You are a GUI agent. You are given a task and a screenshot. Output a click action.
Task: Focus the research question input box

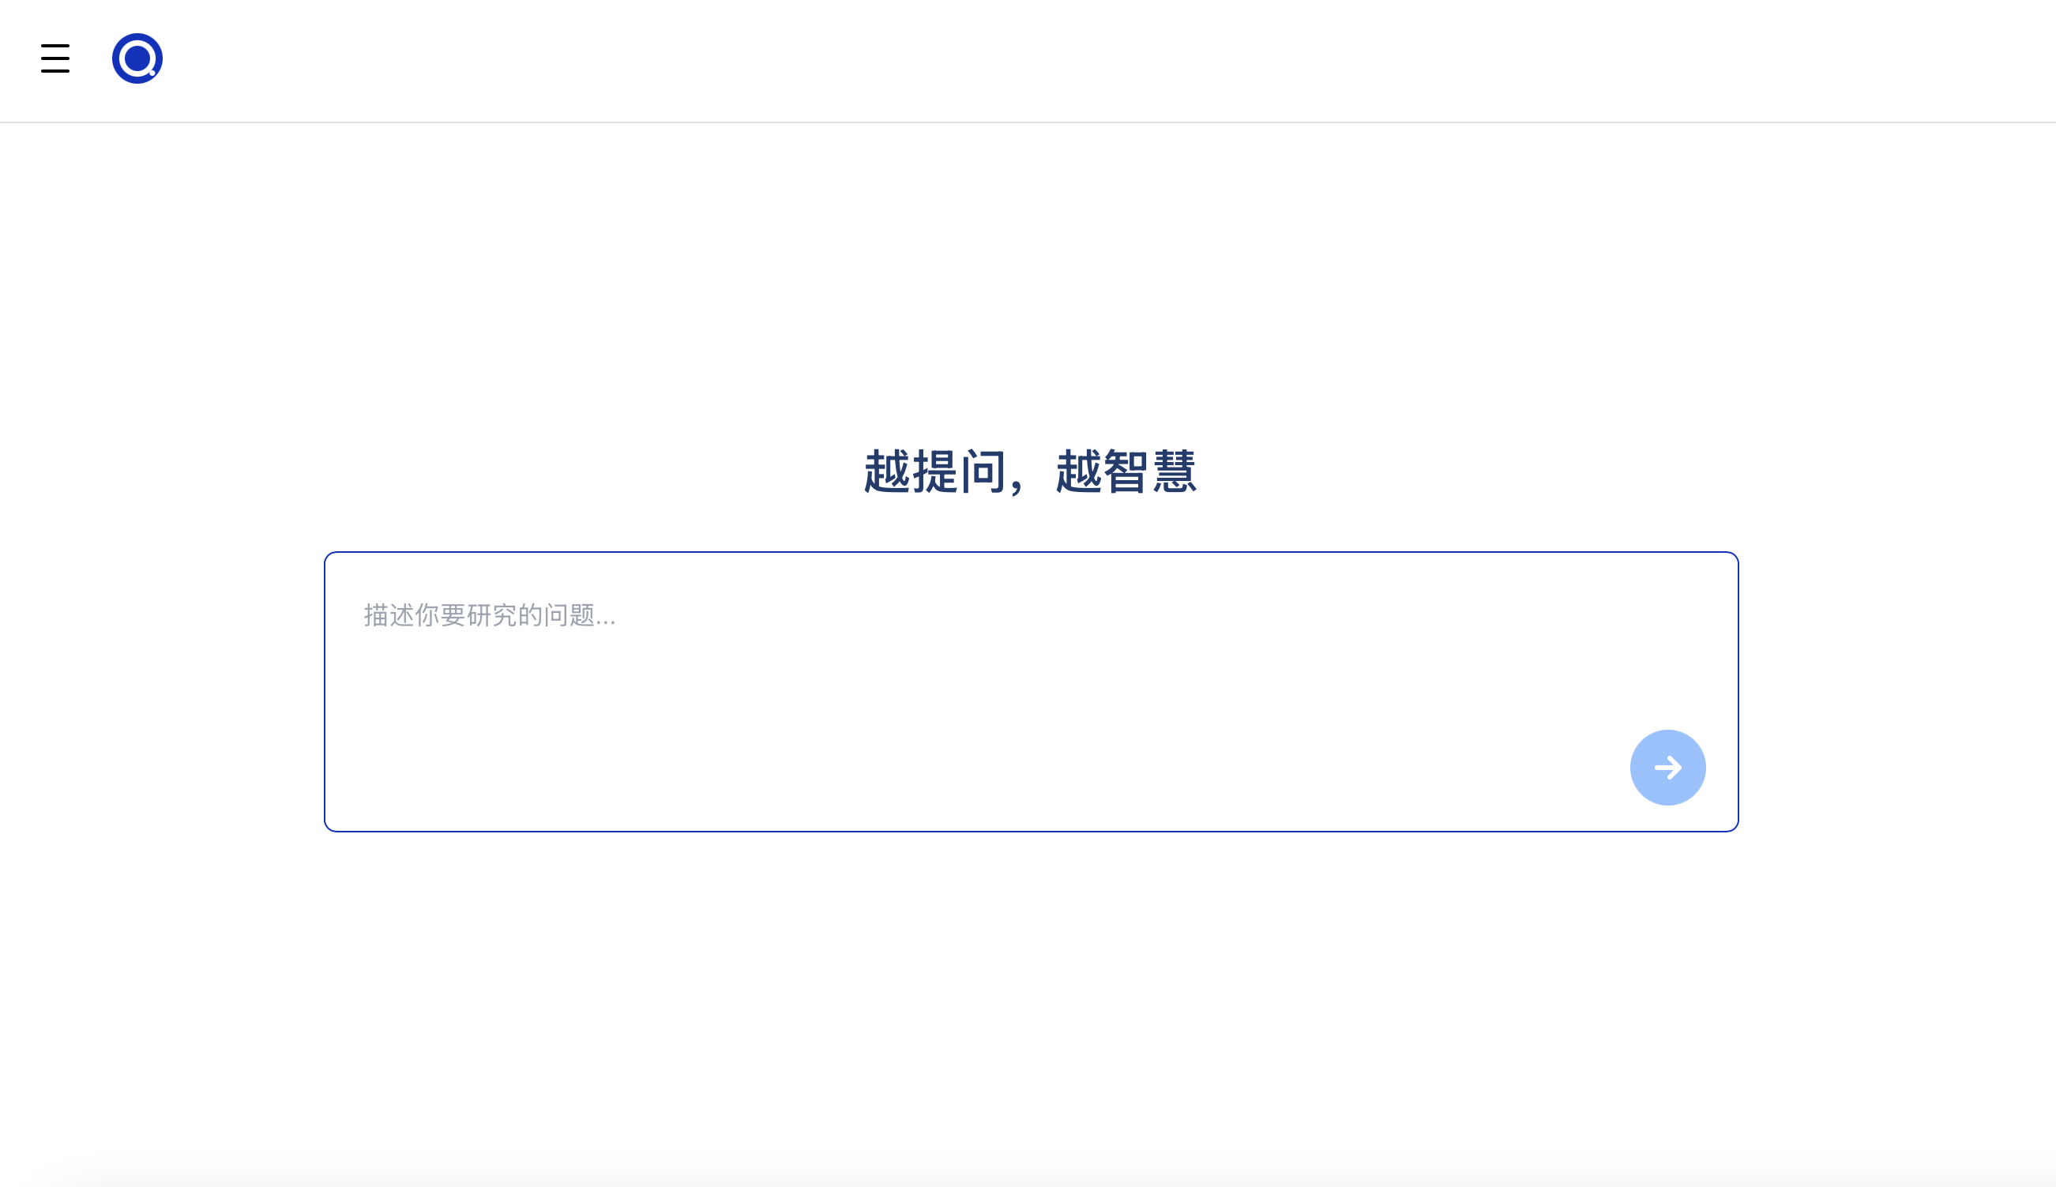[1031, 691]
